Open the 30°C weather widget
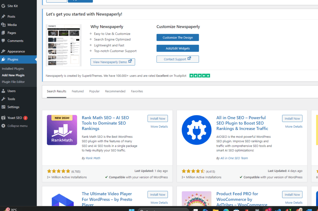This screenshot has width=318, height=211. (11, 209)
